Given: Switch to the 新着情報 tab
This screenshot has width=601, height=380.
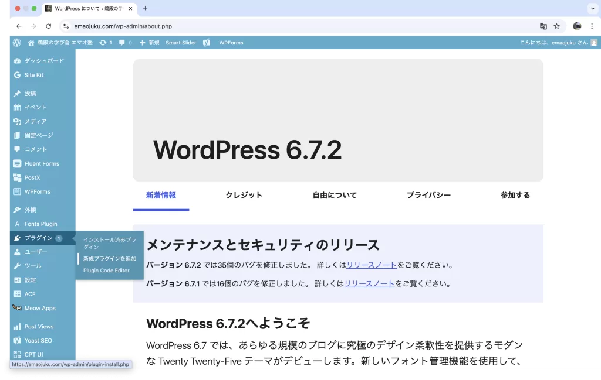Looking at the screenshot, I should point(161,196).
